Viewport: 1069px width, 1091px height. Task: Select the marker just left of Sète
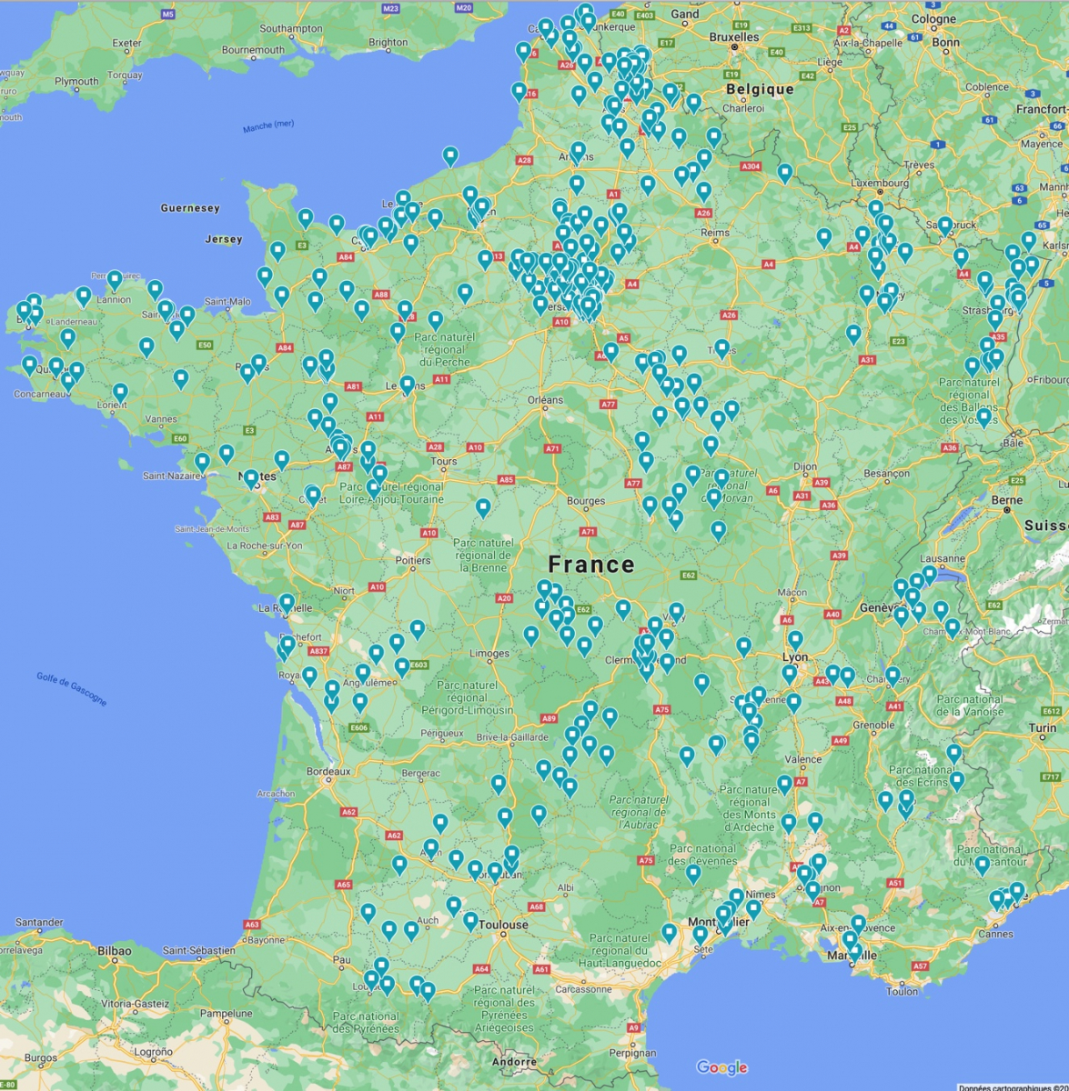point(670,932)
